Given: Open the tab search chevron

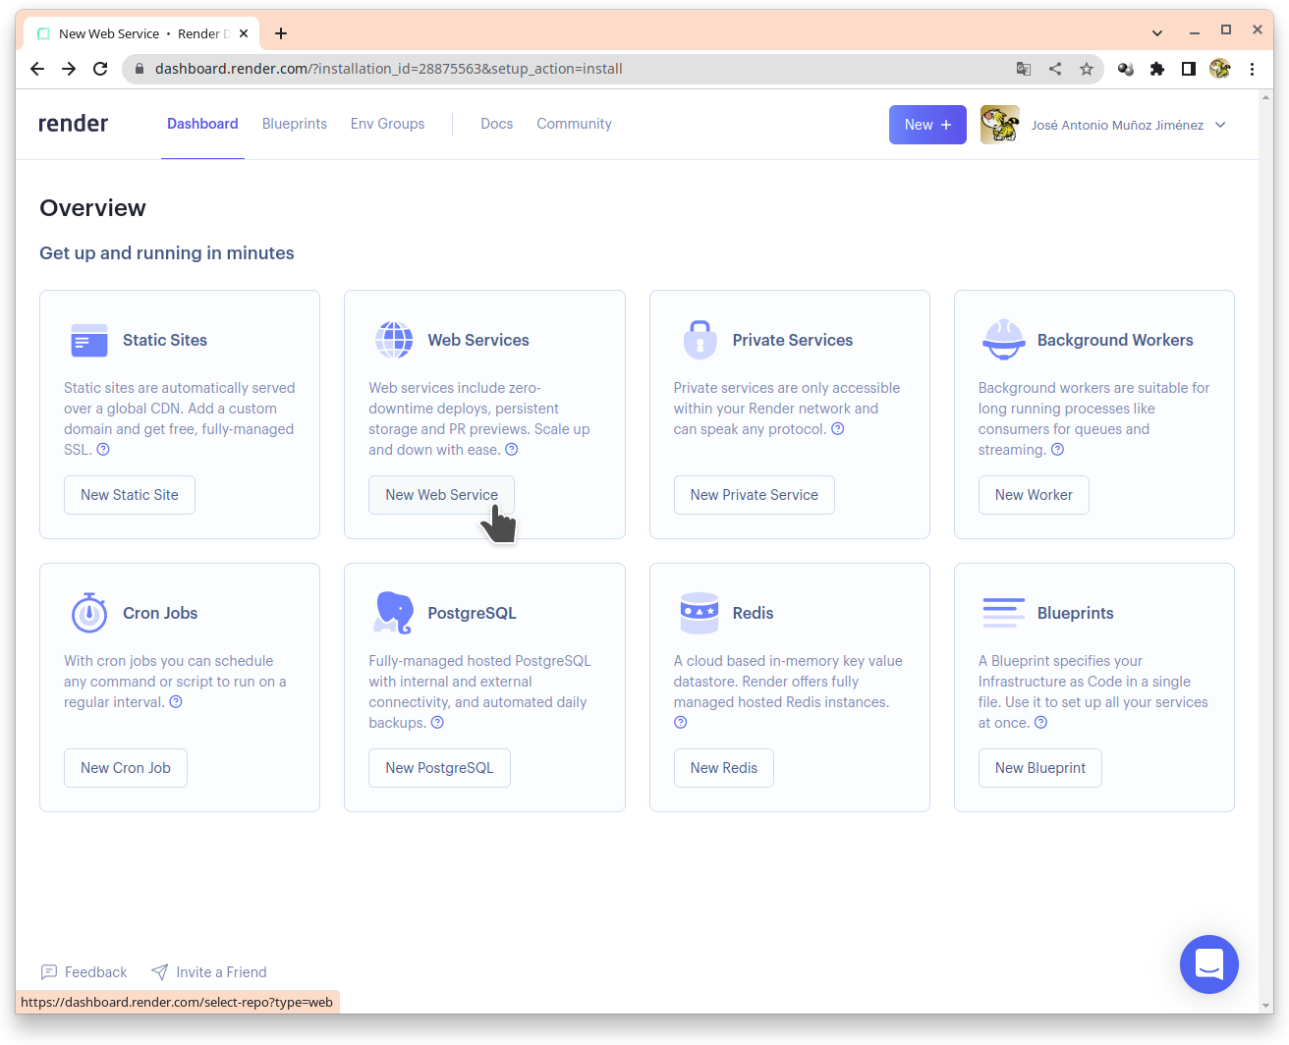Looking at the screenshot, I should click(1157, 32).
